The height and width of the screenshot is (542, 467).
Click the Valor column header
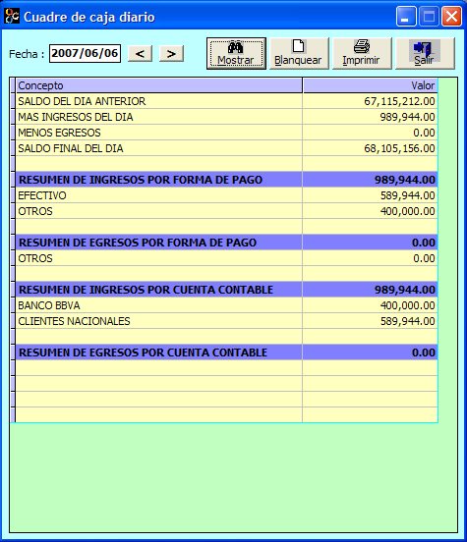(x=371, y=85)
